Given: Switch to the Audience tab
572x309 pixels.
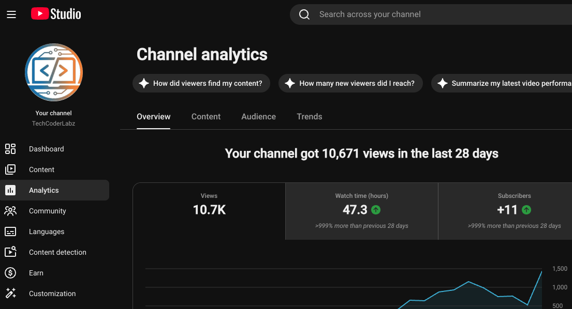Looking at the screenshot, I should coord(258,116).
